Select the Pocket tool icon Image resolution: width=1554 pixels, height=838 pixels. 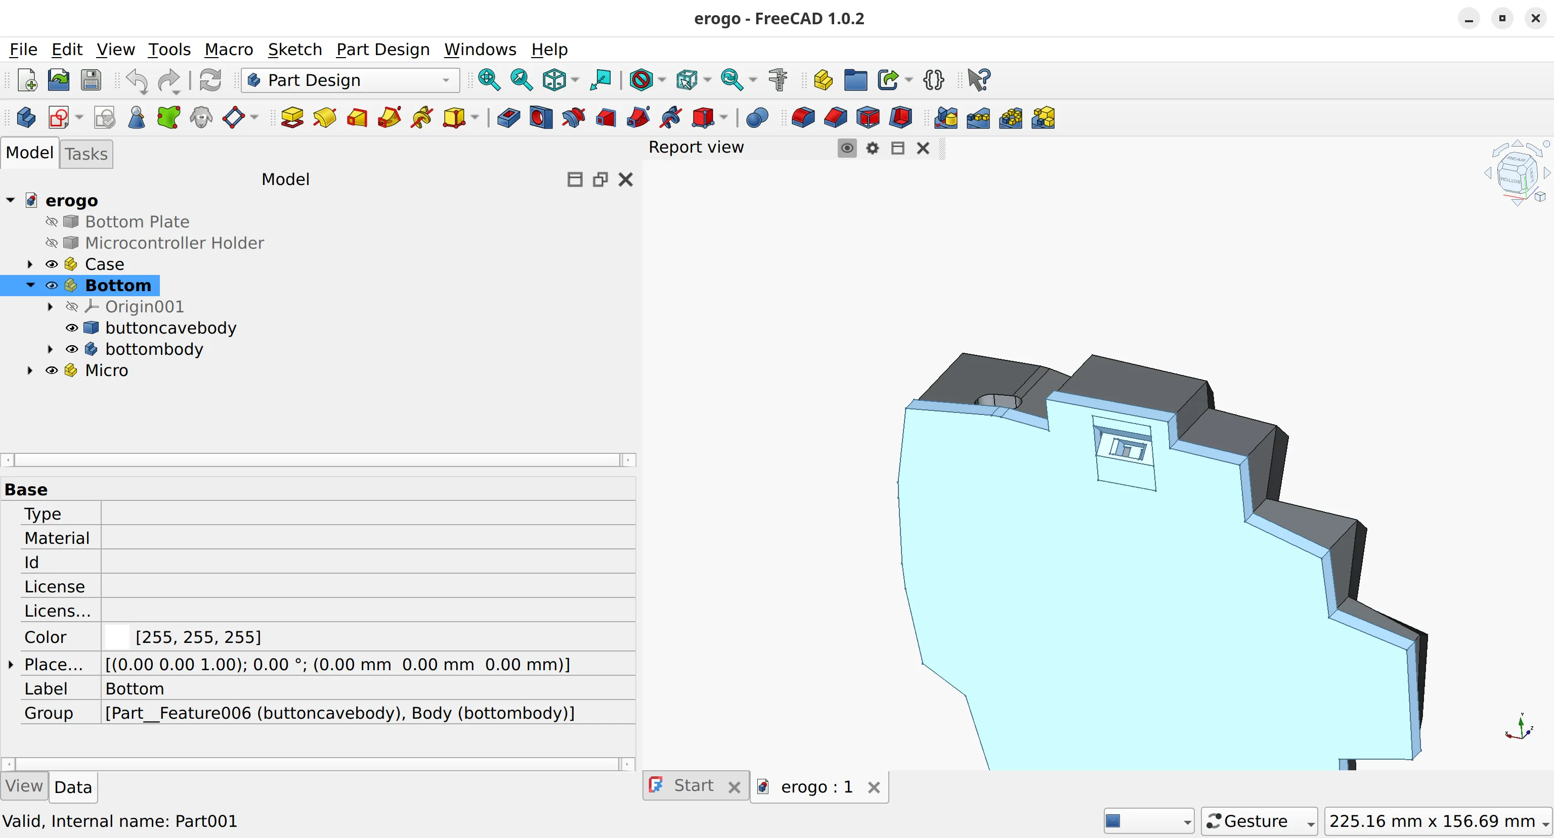[508, 118]
